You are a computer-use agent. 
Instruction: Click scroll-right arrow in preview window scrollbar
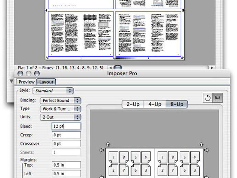(212, 68)
